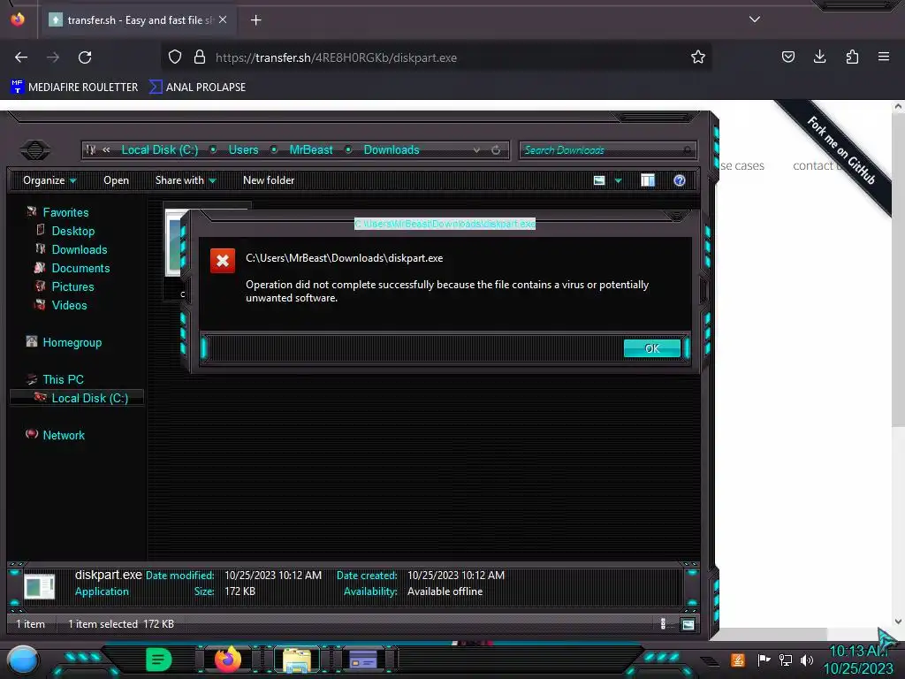Select MrBeast in the address breadcrumb

311,149
